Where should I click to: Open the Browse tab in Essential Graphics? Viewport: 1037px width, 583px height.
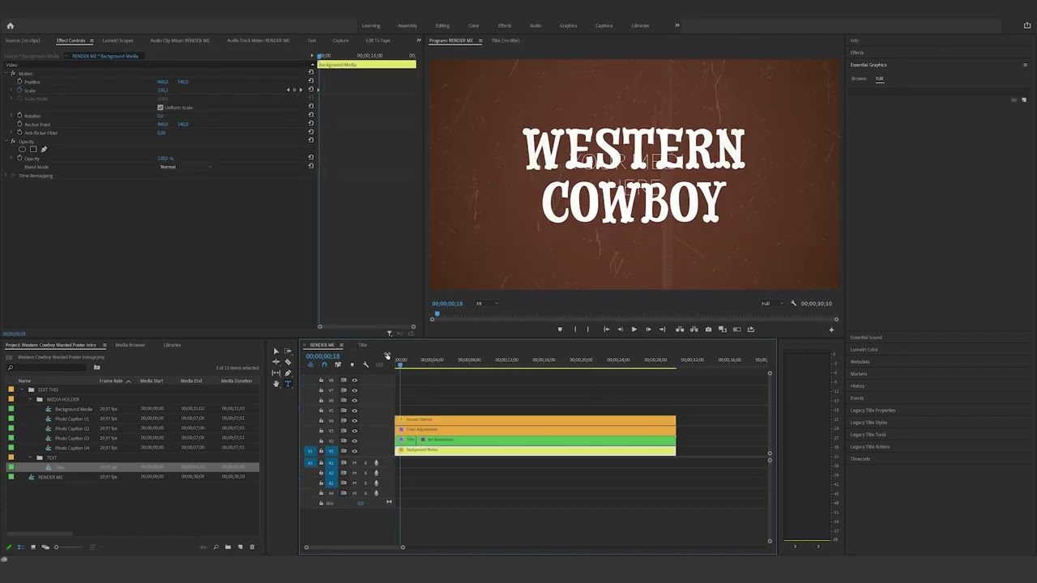click(x=859, y=79)
